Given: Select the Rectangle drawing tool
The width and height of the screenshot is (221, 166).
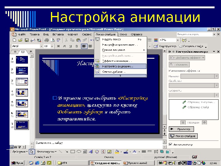Looking at the screenshot, I should pyautogui.click(x=72, y=152).
